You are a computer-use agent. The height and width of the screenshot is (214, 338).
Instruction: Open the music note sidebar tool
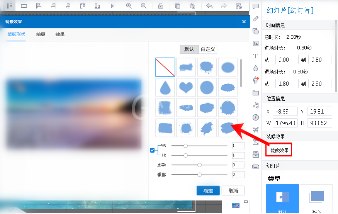(x=256, y=105)
